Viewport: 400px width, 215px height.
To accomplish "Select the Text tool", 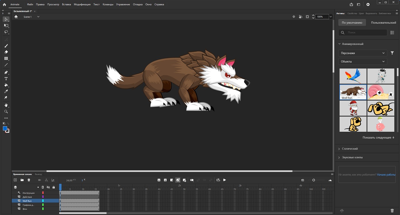I will tap(6, 79).
